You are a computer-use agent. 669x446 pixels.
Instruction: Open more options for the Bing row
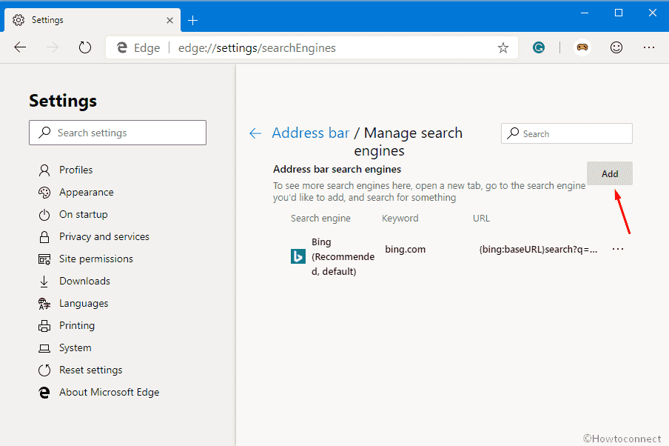[x=618, y=249]
